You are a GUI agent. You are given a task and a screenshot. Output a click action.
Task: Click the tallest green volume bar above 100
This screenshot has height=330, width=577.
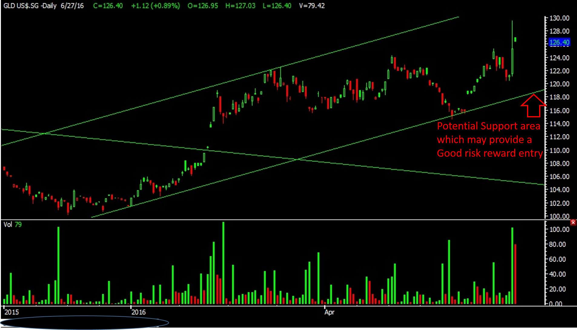(224, 263)
